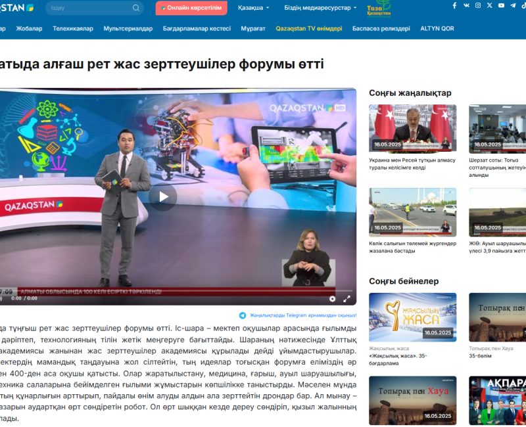
Task: Open the Facebook social icon
Action: coord(454,5)
